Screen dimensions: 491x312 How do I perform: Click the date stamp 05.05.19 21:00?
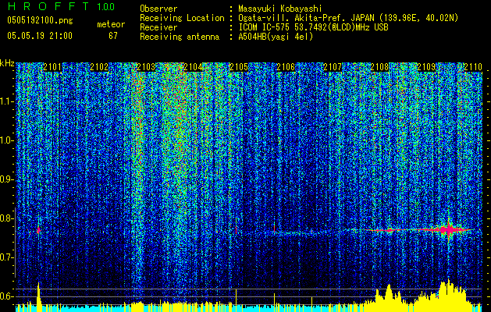pos(40,36)
